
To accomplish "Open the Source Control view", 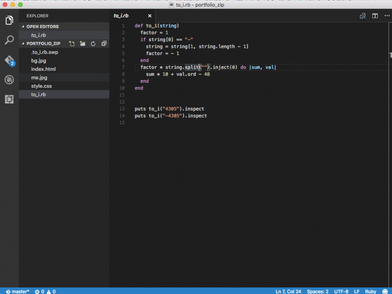I will click(9, 60).
